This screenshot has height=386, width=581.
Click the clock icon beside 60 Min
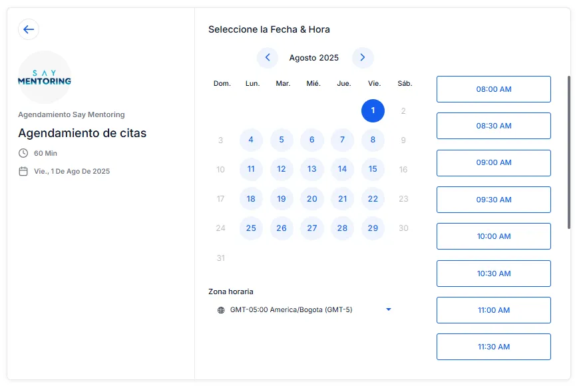(23, 153)
